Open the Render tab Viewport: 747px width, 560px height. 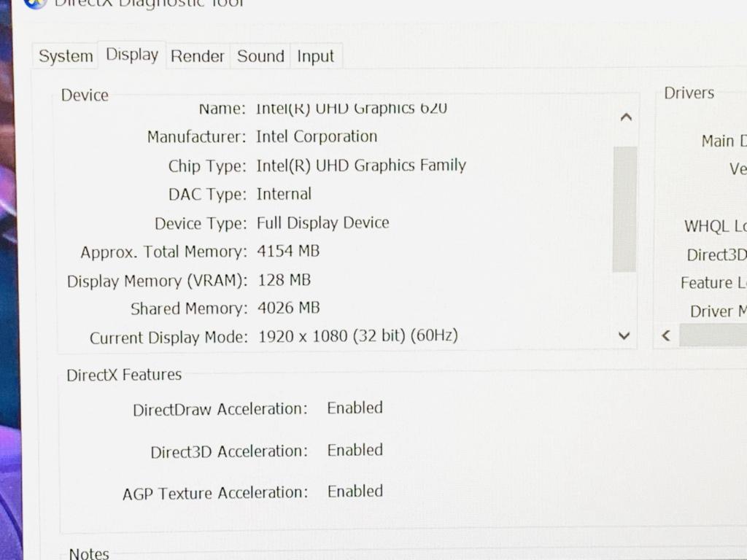[x=197, y=56]
